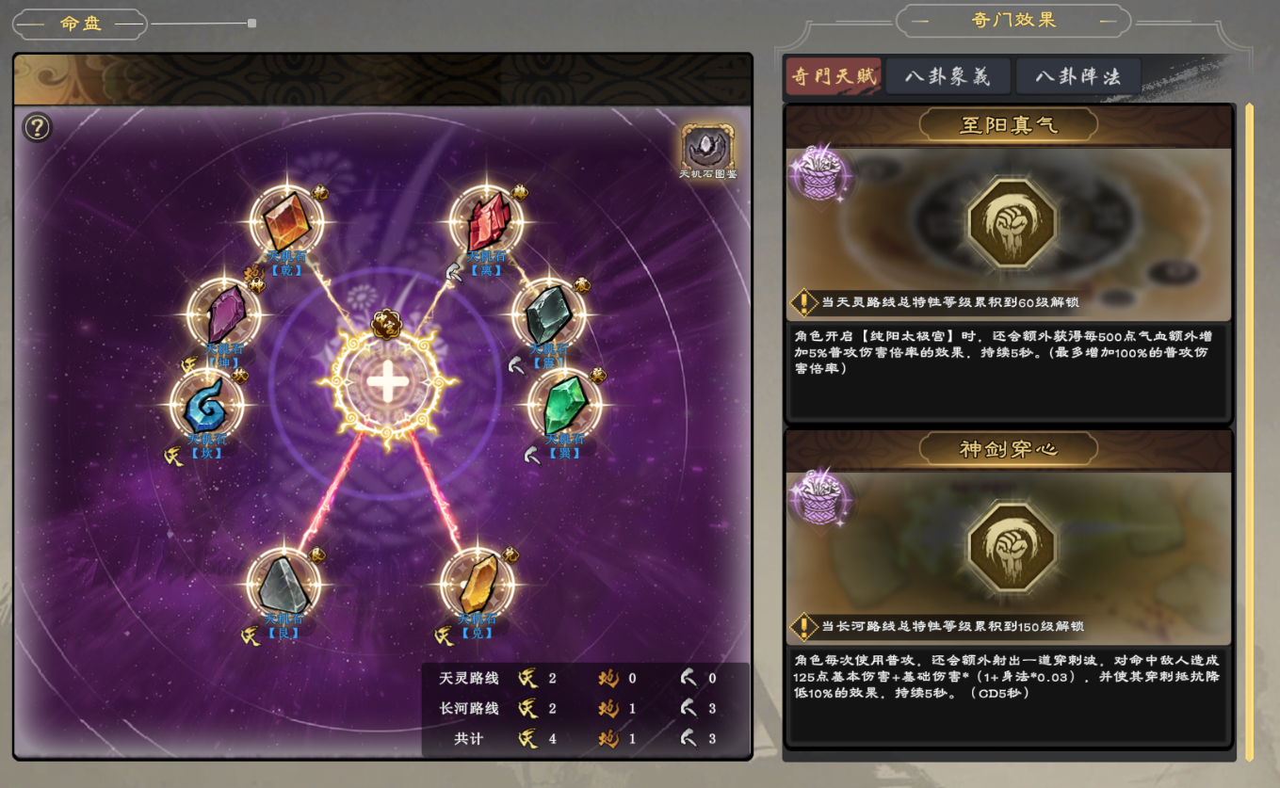Click the yellow scrollbar of the effects panel
Screen dimensions: 1280x788
pos(1250,431)
